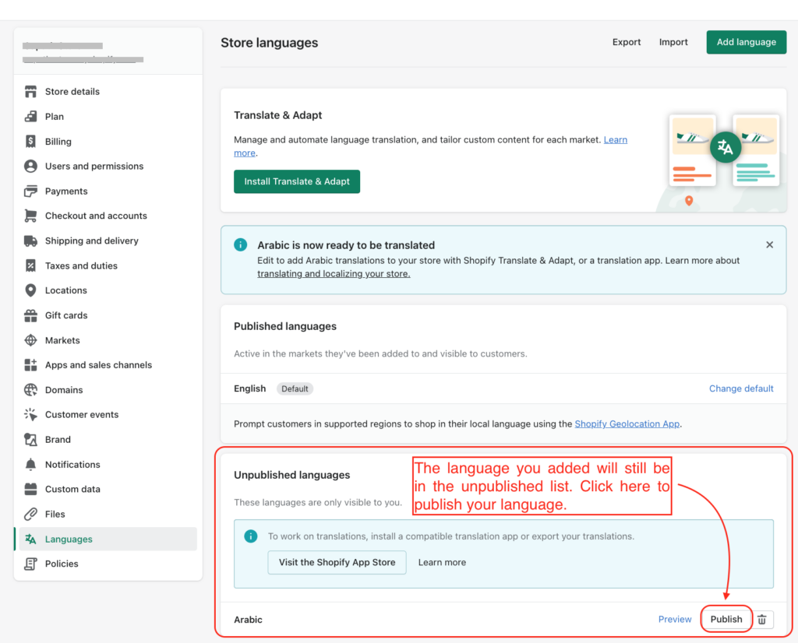Click the Users and permissions person icon
This screenshot has width=798, height=643.
pyautogui.click(x=30, y=167)
